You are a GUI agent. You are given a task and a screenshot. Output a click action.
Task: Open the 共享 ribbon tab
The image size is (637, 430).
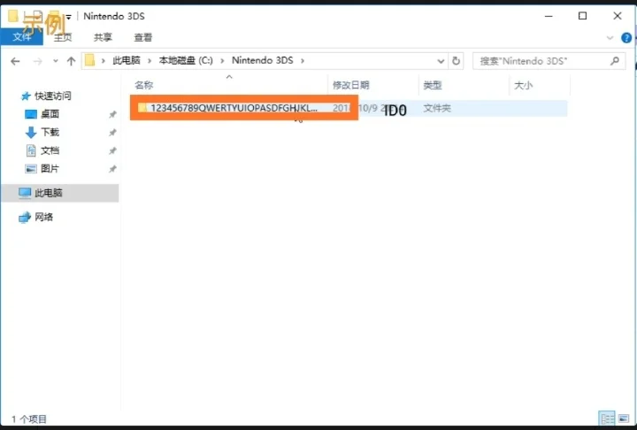pyautogui.click(x=103, y=37)
